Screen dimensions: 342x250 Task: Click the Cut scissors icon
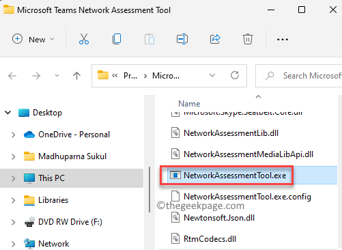(84, 39)
